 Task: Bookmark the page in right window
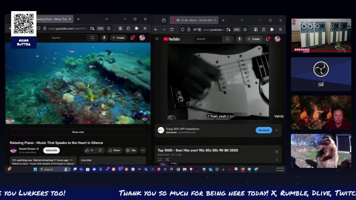click(245, 29)
